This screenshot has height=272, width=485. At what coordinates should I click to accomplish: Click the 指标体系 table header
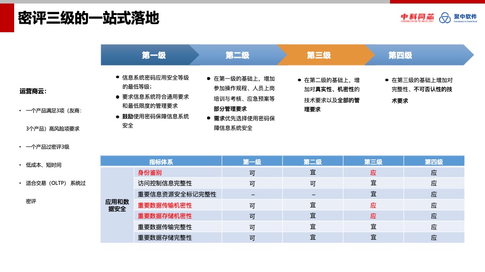click(161, 162)
